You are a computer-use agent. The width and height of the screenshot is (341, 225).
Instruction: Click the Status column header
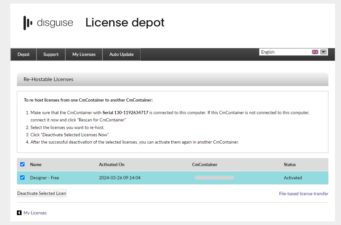point(290,164)
